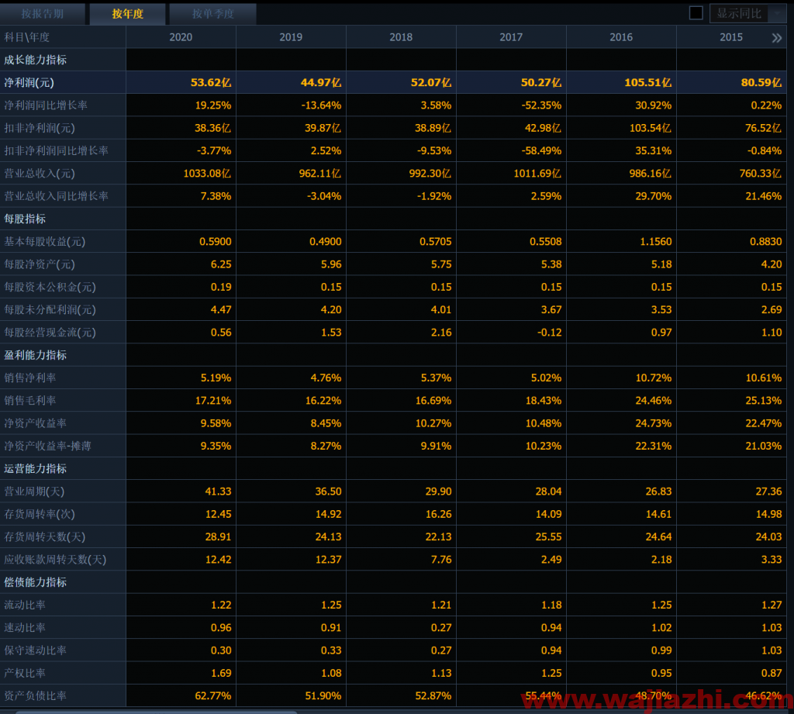Click the horizontal scrollbar at the bottom
This screenshot has width=794, height=714.
157,712
